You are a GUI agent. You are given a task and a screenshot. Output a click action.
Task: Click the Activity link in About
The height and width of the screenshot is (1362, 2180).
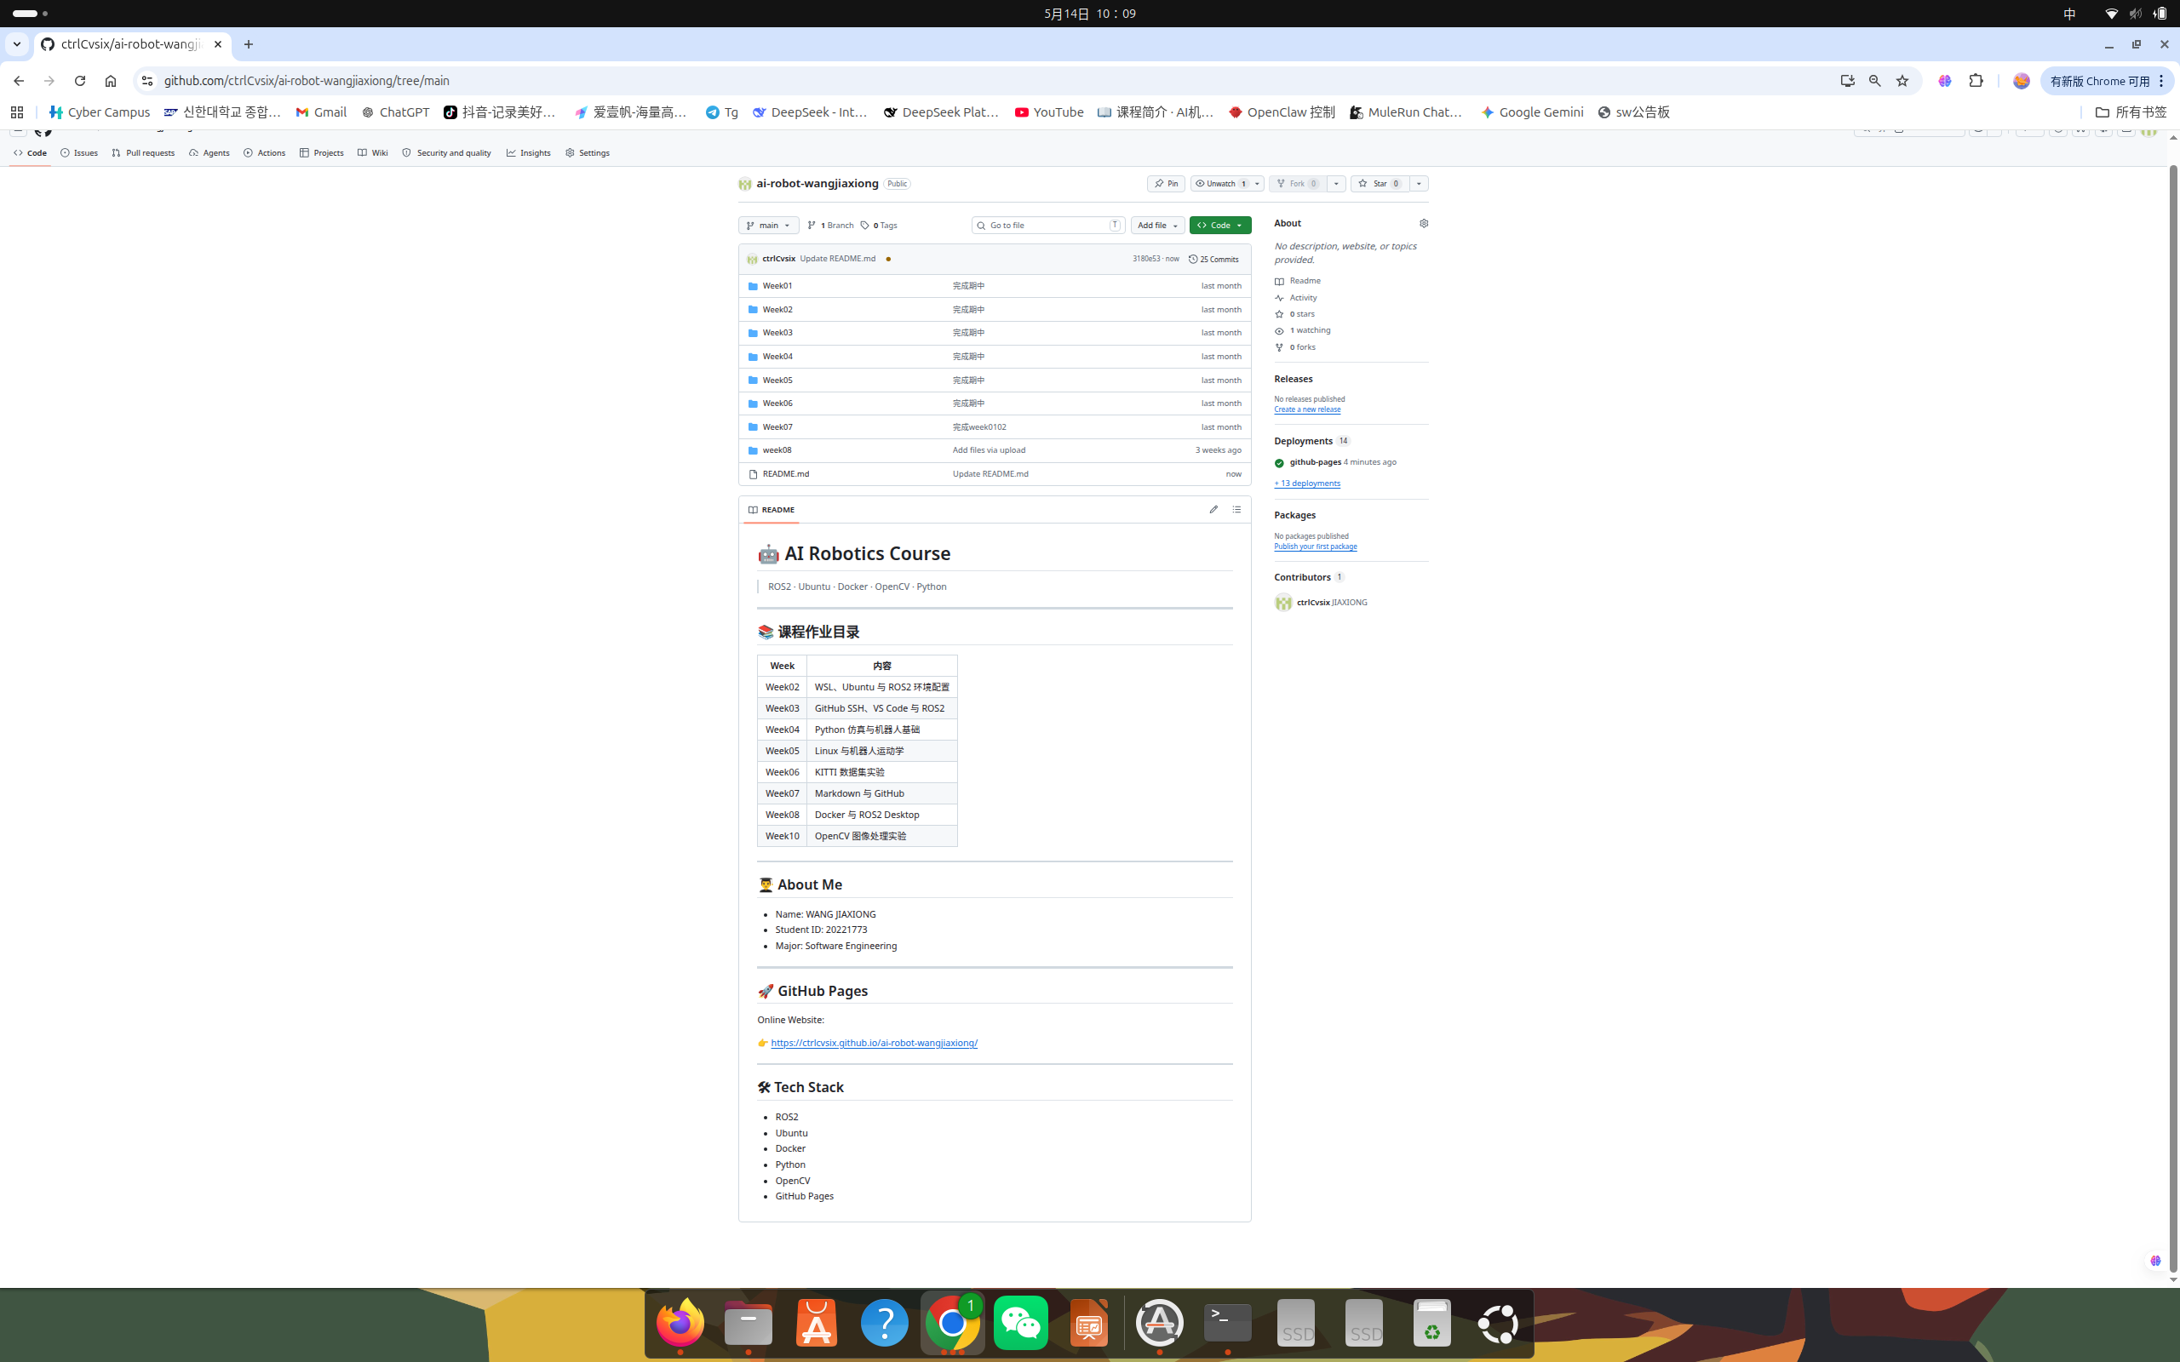click(x=1303, y=298)
